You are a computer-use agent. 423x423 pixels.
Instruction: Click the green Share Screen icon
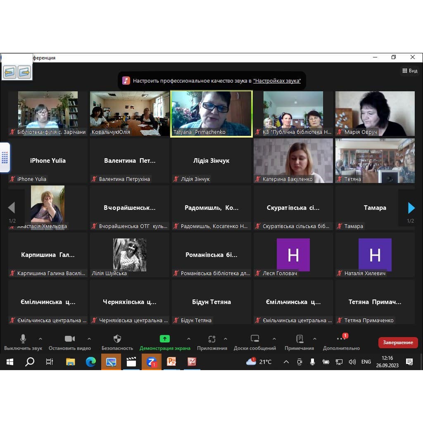point(164,339)
